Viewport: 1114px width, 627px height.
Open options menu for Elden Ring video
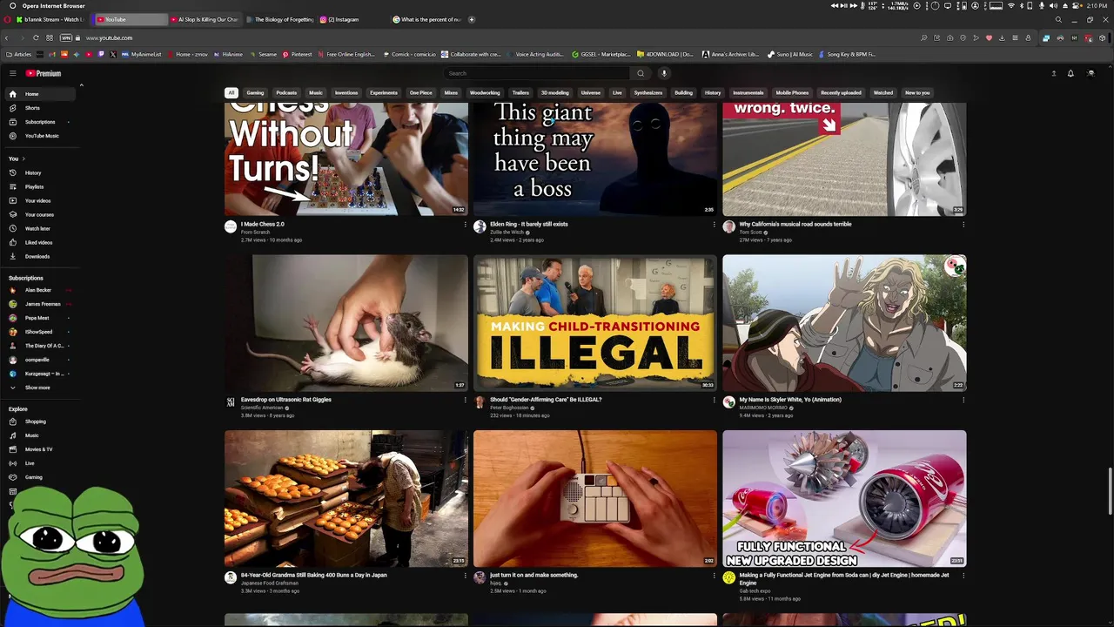click(x=714, y=225)
